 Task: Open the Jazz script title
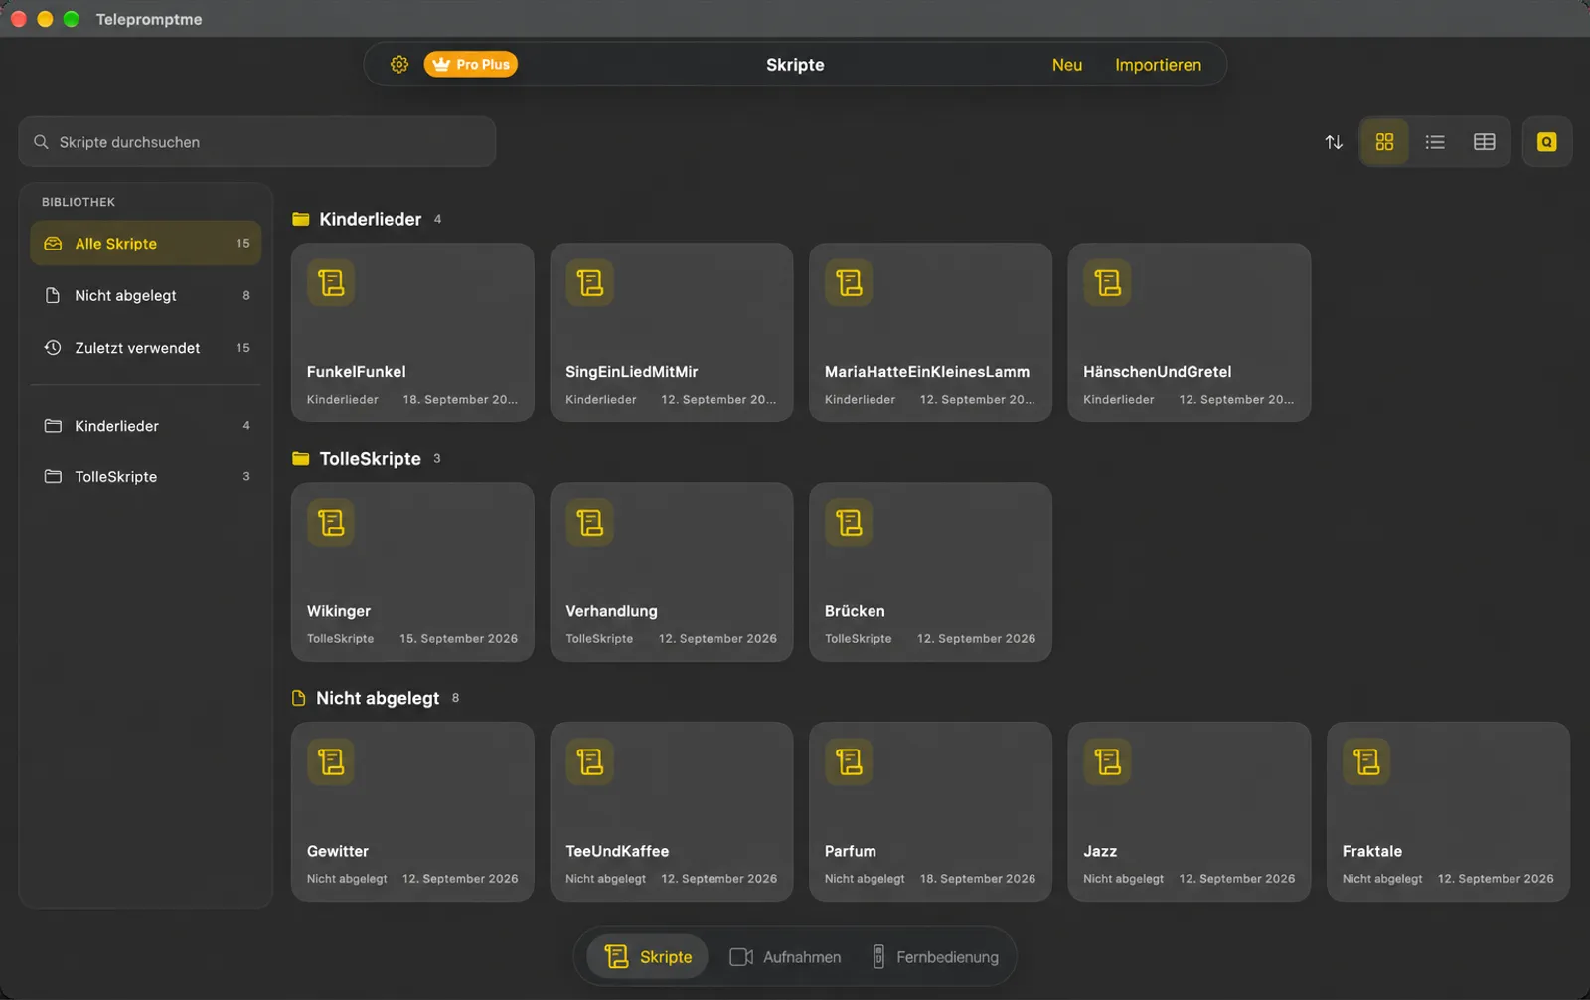click(x=1100, y=852)
